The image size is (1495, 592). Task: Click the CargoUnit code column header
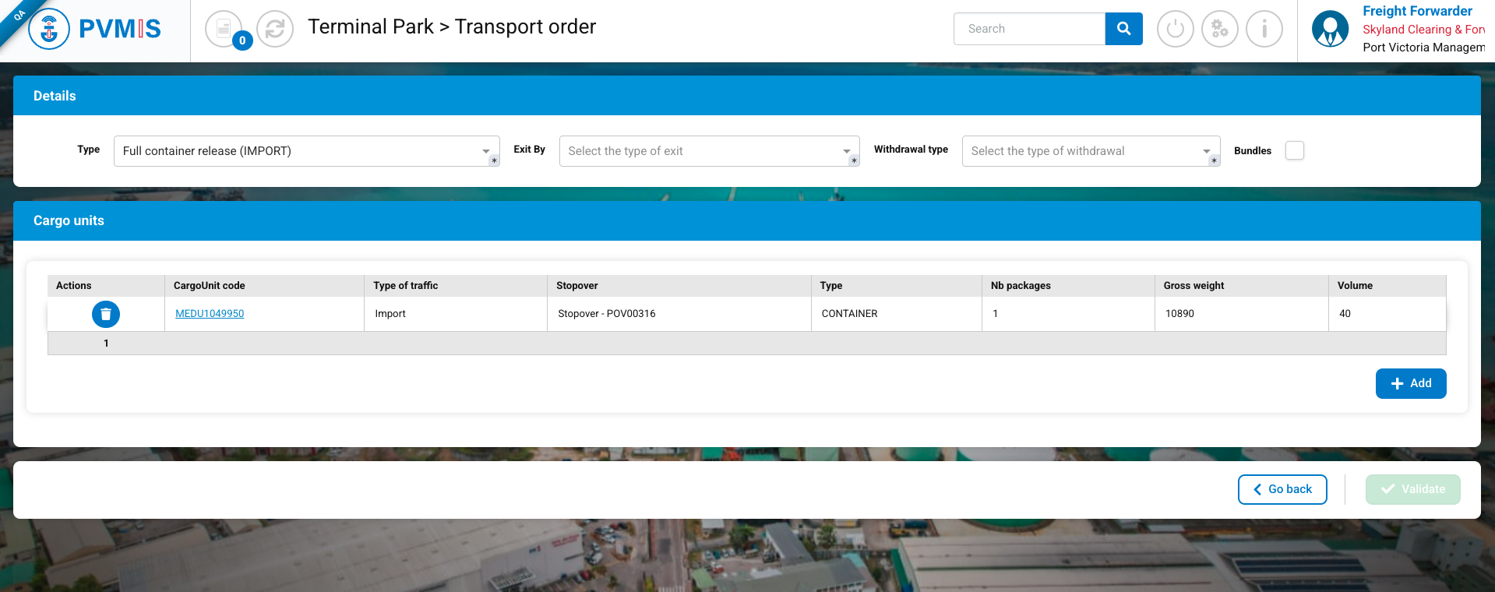(210, 286)
